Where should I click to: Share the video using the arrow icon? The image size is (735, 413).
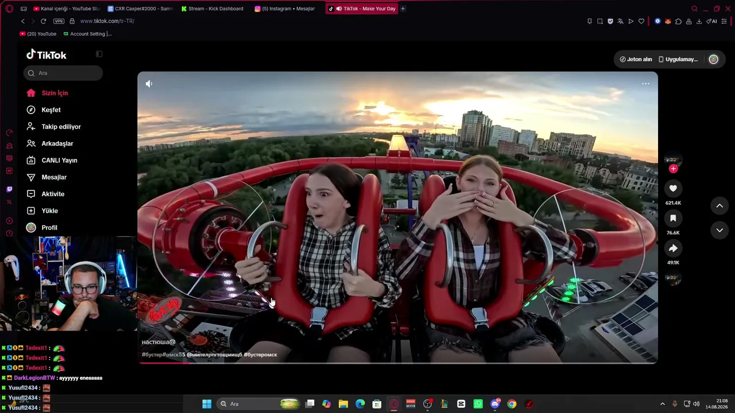673,248
